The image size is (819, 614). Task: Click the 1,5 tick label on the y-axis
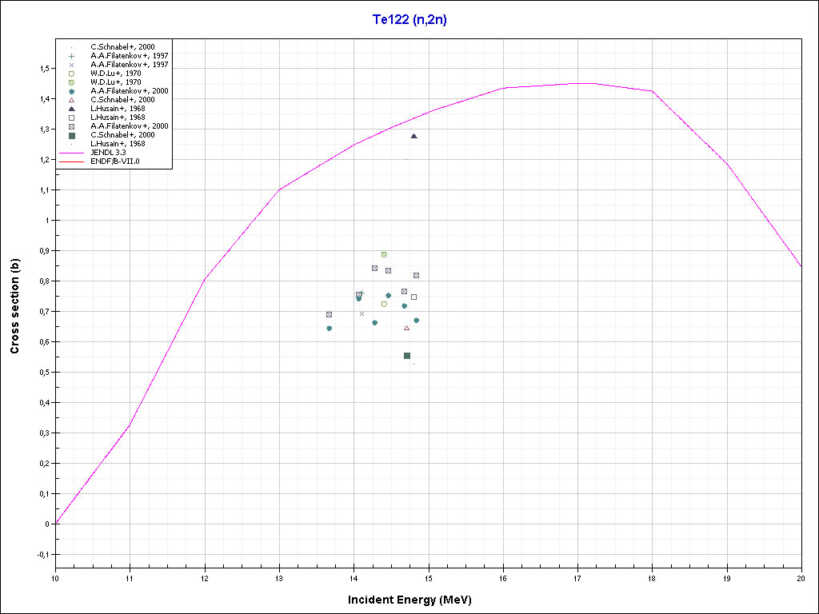pos(44,69)
